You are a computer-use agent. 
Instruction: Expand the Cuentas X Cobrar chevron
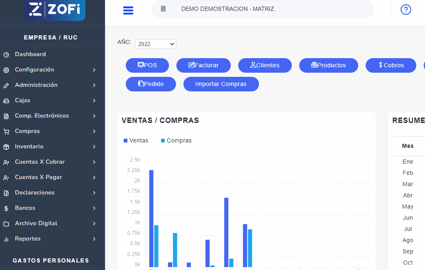coord(94,162)
